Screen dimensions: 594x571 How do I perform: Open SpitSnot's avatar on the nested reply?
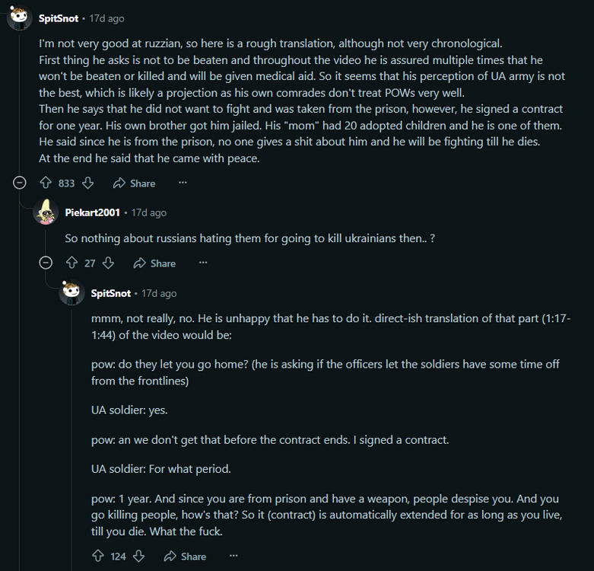71,293
